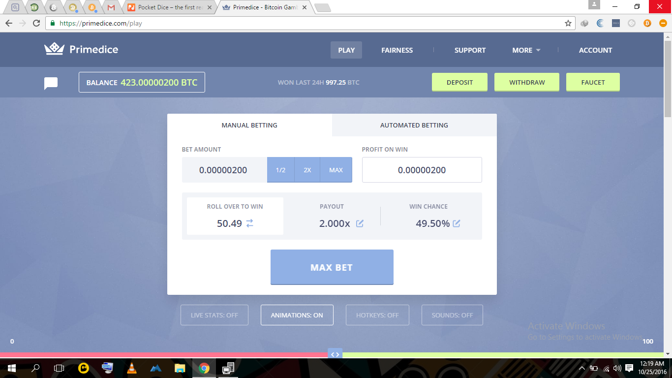
Task: Expand the MORE dropdown menu
Action: click(x=526, y=50)
